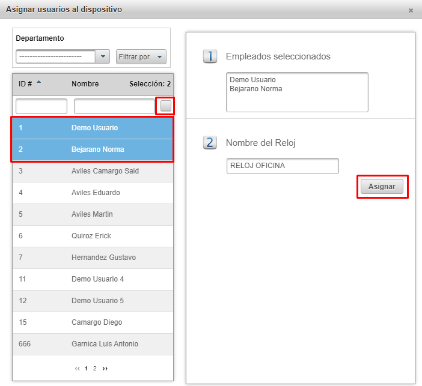
Task: Deselect the Bejarano Norma row
Action: point(97,149)
